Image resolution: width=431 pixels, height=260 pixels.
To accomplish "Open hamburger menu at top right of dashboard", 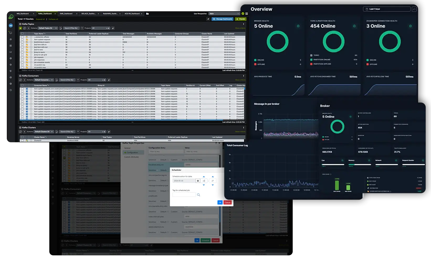I will click(x=246, y=14).
